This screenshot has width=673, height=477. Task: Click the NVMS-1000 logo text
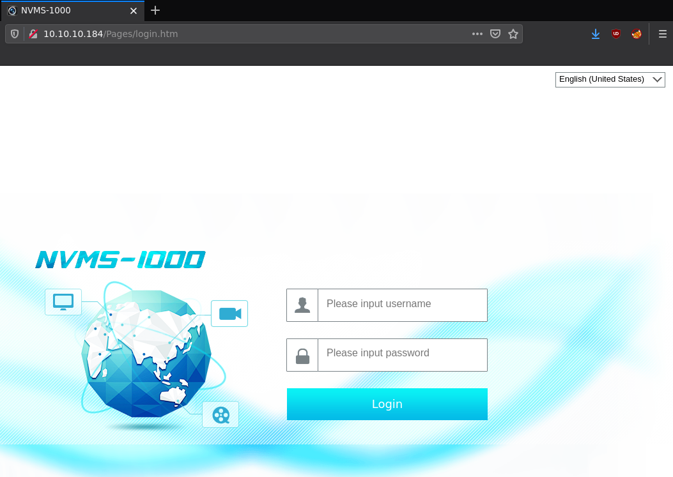(x=120, y=260)
